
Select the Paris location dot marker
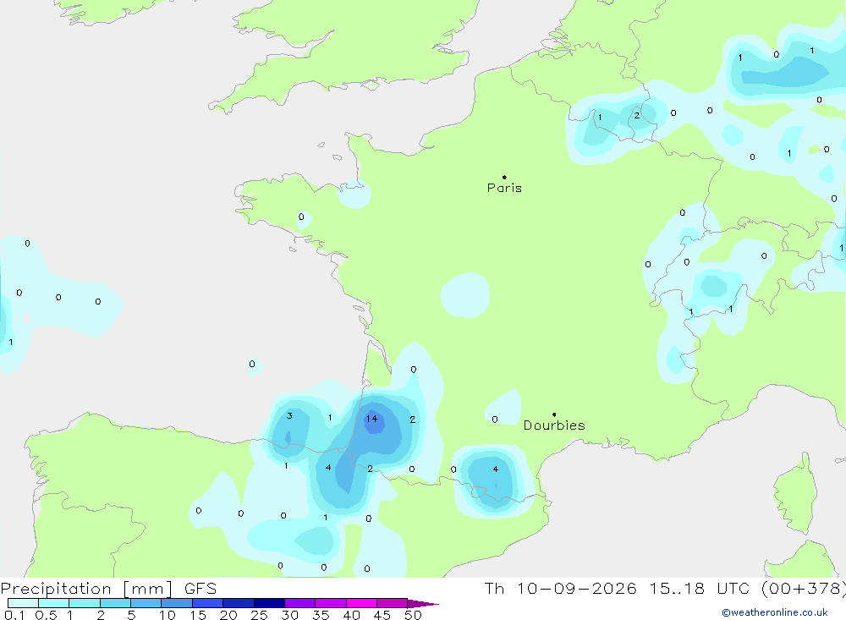tap(504, 177)
